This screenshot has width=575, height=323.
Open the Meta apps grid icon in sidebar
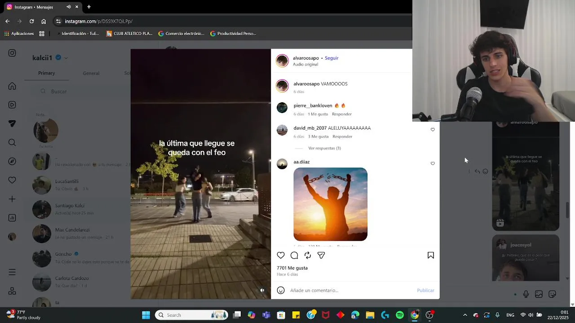12,291
